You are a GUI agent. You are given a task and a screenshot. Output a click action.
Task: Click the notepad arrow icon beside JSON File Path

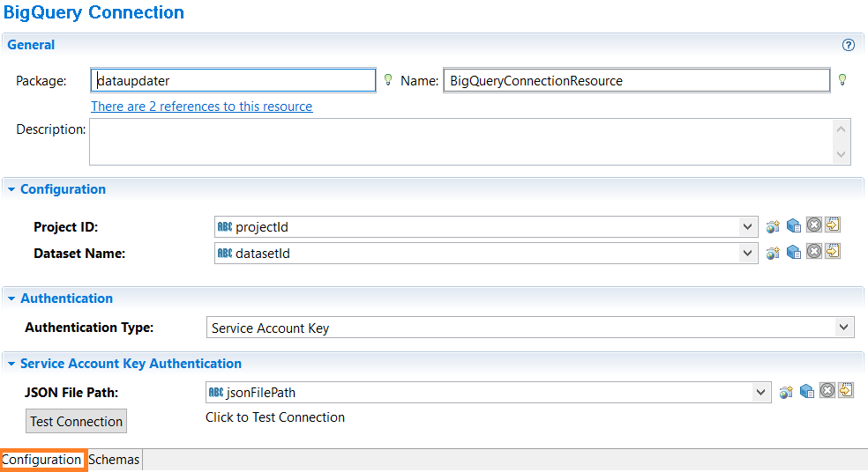pos(846,390)
